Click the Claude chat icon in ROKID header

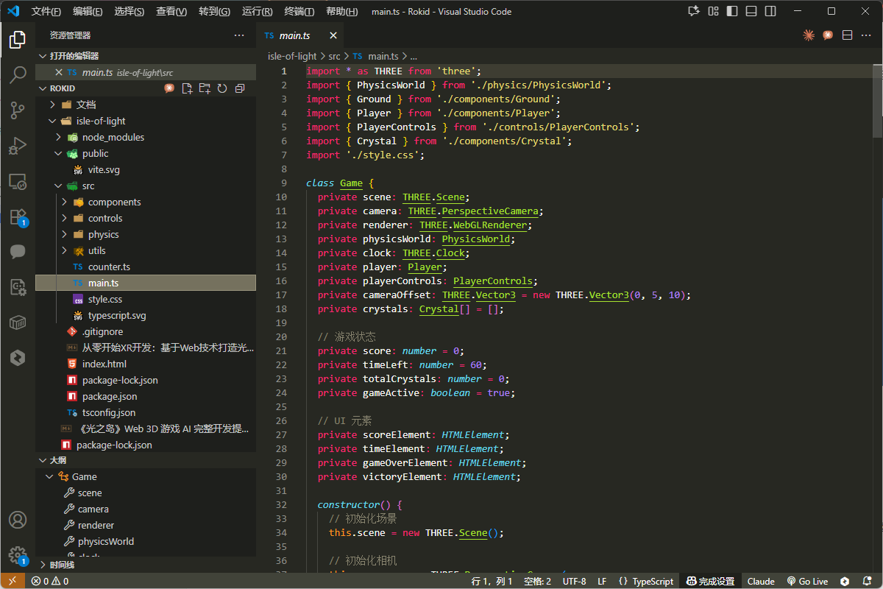tap(169, 88)
